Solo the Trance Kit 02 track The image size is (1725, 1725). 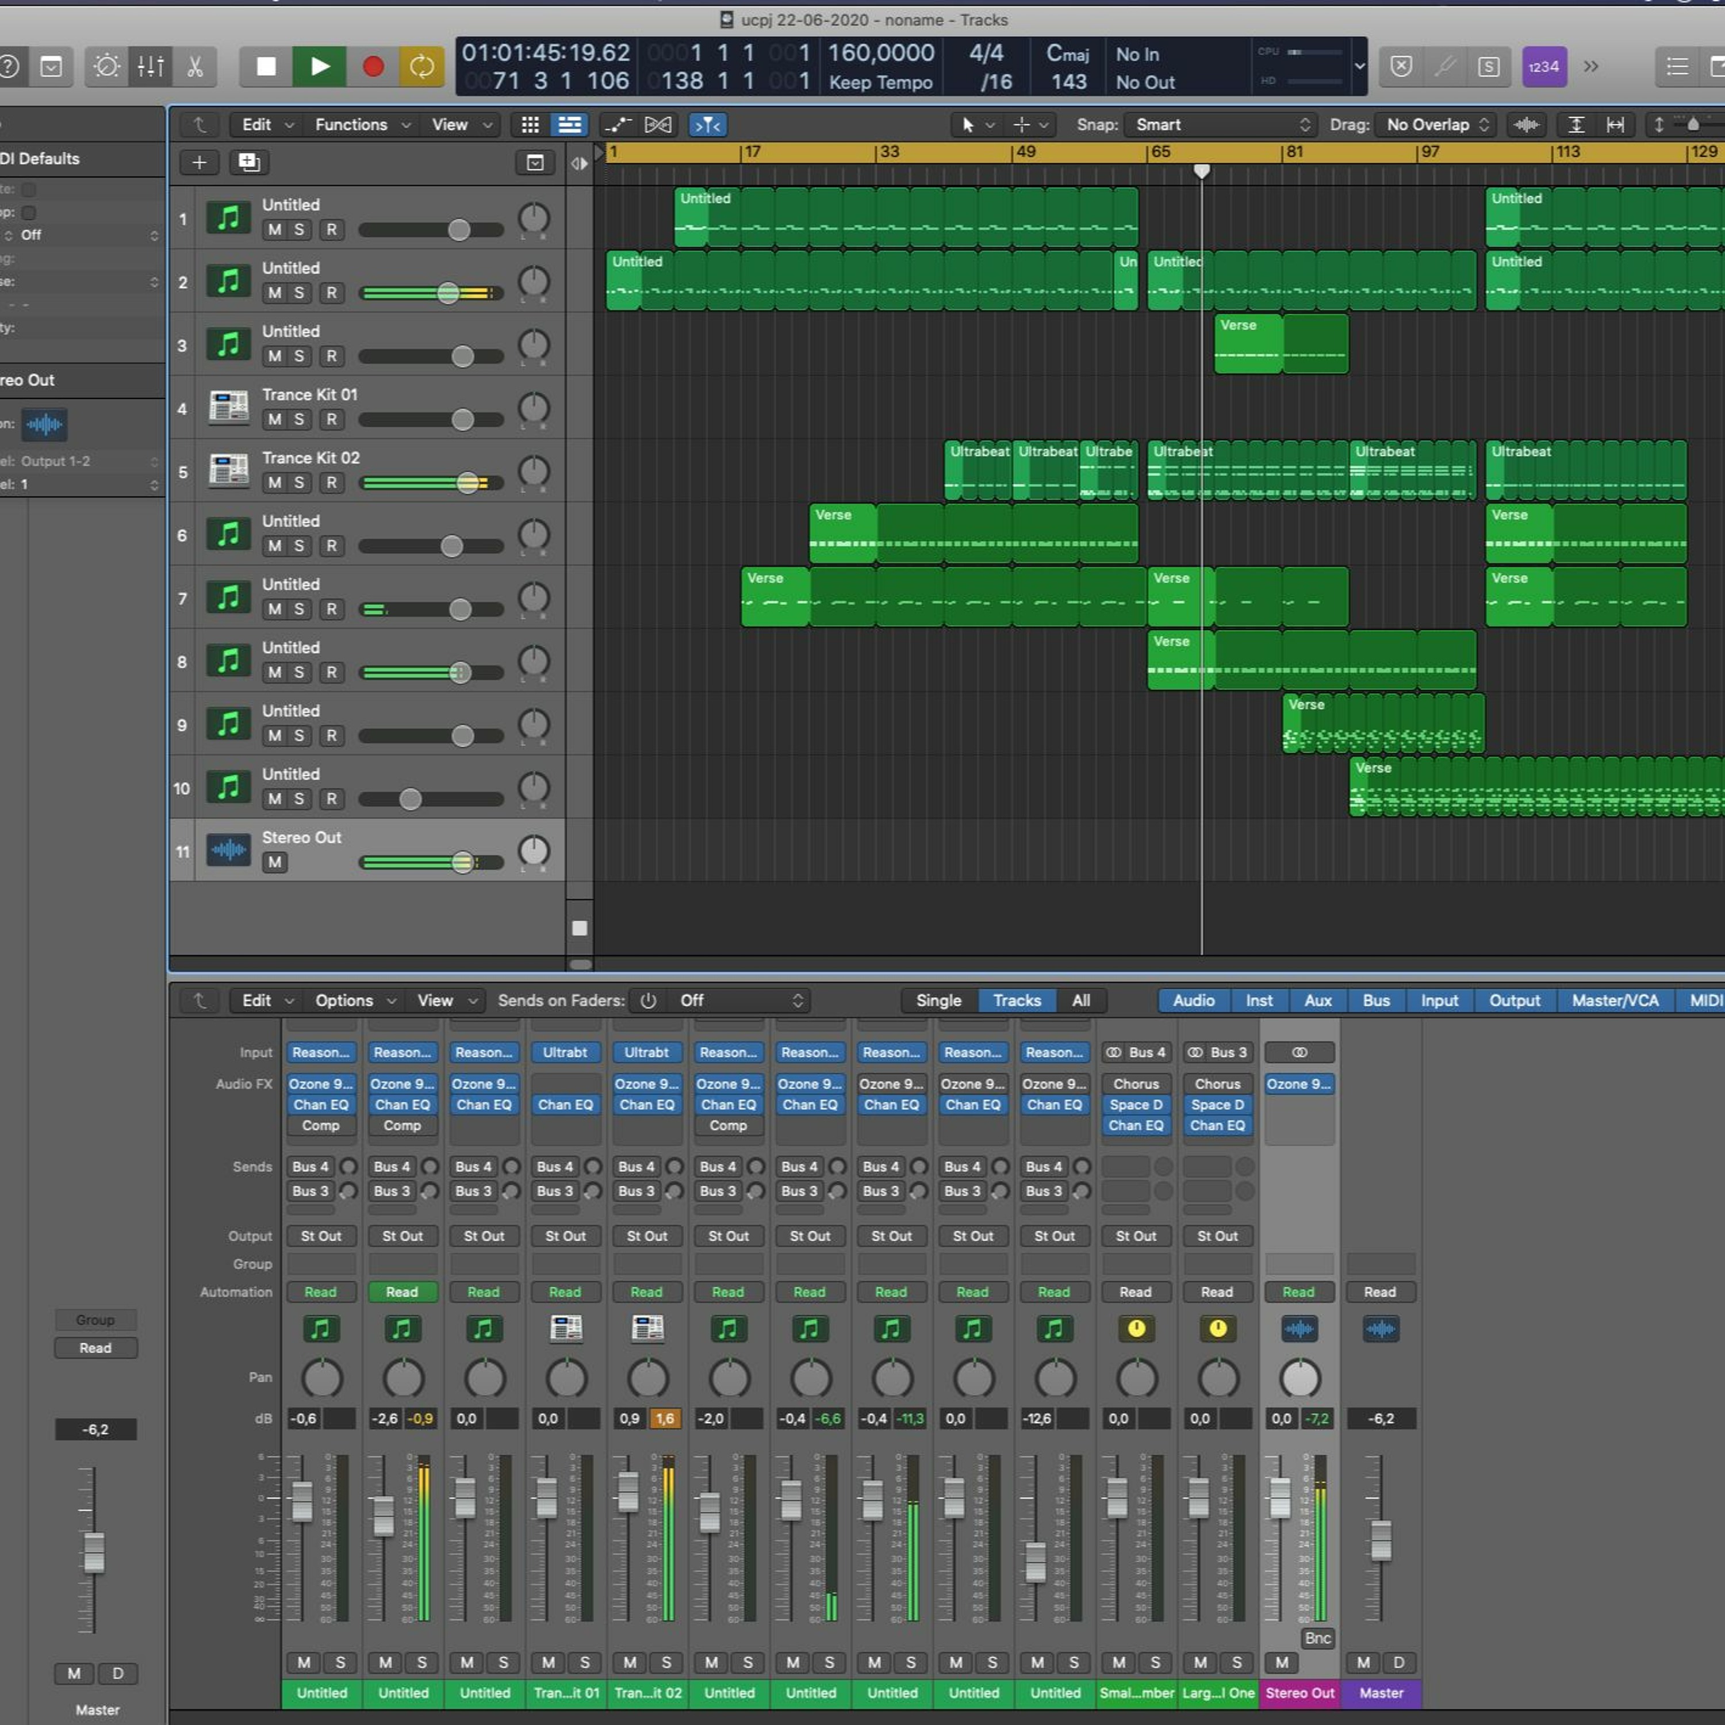click(299, 483)
